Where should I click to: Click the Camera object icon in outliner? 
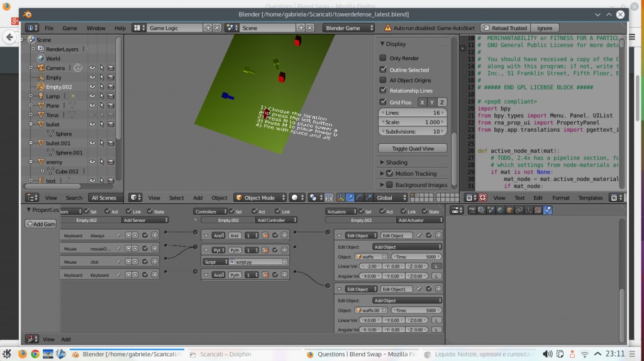click(40, 68)
